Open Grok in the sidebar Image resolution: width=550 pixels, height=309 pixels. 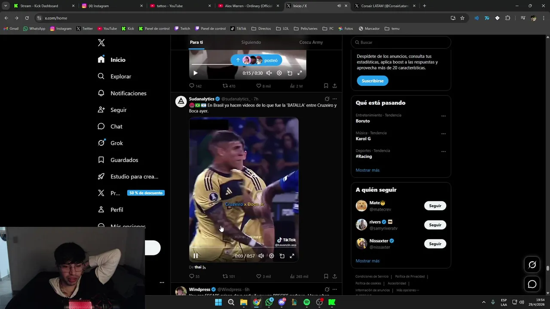(x=110, y=143)
